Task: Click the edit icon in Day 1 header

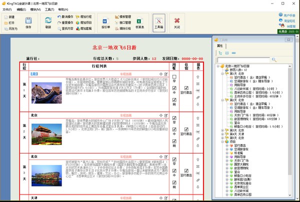Action: pyautogui.click(x=166, y=74)
